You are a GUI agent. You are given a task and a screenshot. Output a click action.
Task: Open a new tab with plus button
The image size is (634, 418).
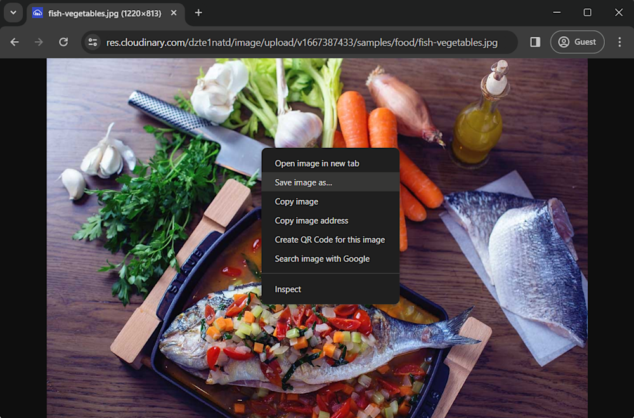(198, 13)
